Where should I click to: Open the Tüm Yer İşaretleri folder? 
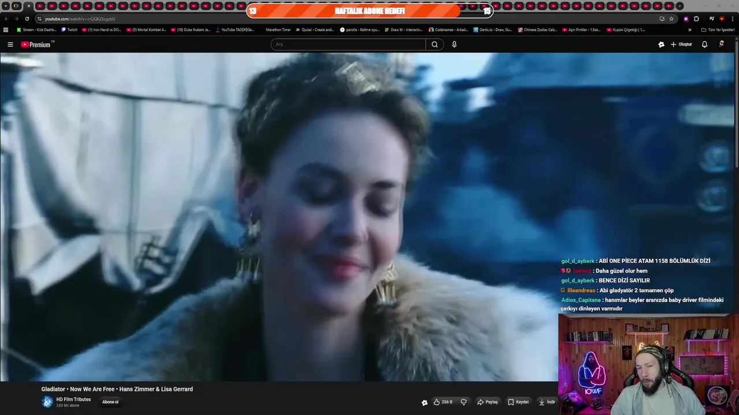[x=718, y=29]
